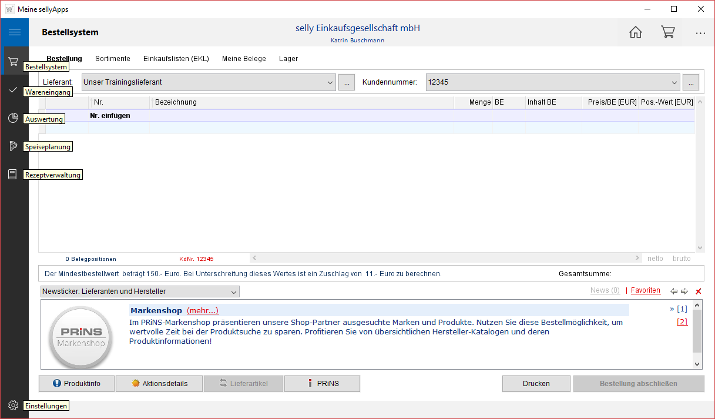This screenshot has width=715, height=419.
Task: Click the Drucken button
Action: click(536, 384)
